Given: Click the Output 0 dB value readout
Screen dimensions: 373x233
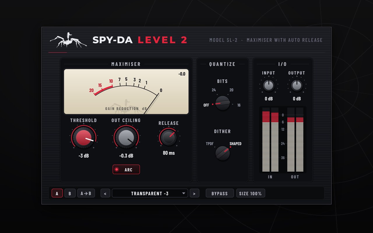Looking at the screenshot, I should (297, 99).
